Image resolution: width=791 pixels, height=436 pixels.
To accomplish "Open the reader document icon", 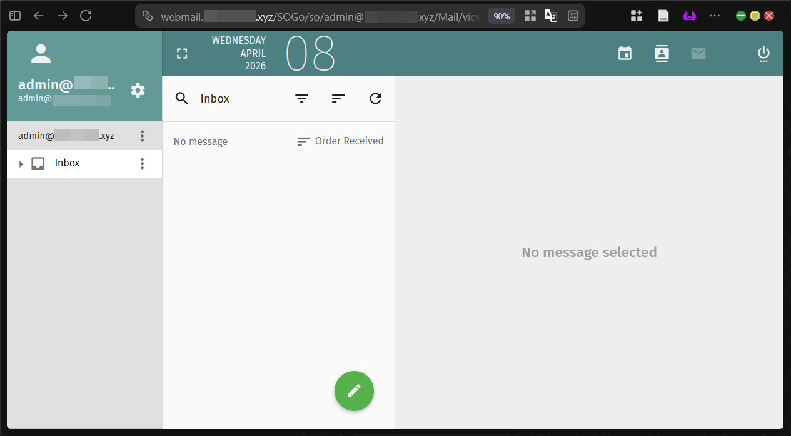I will pos(663,16).
